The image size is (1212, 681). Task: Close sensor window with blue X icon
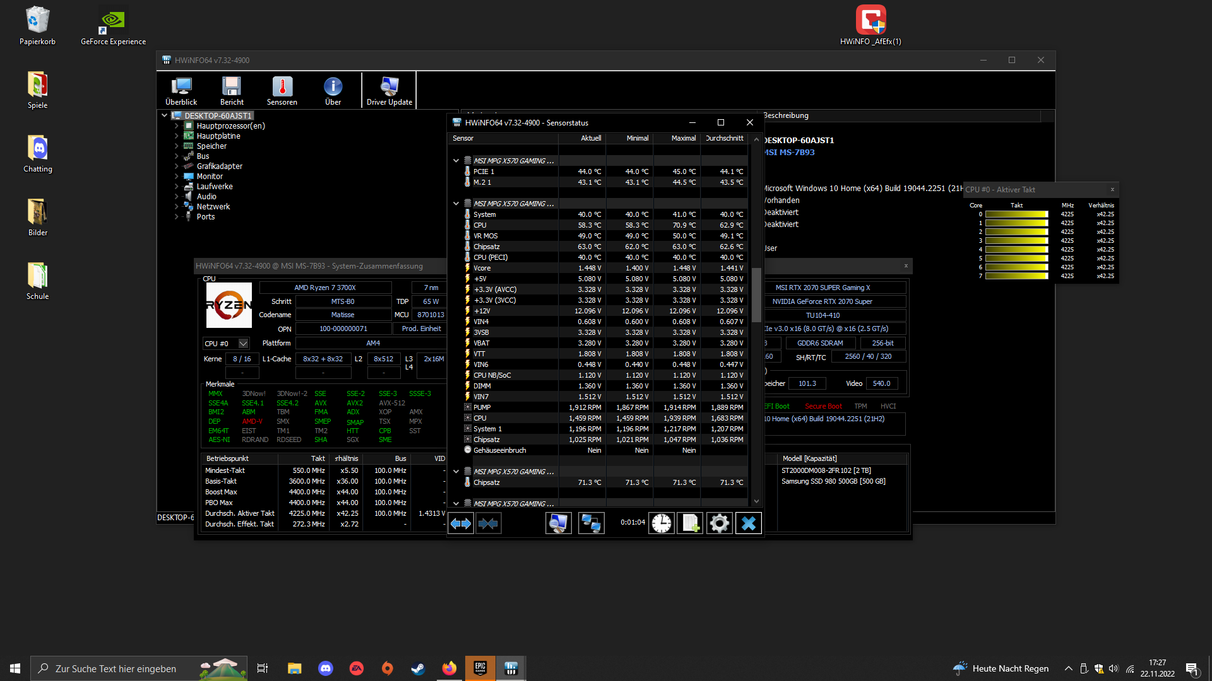click(748, 523)
